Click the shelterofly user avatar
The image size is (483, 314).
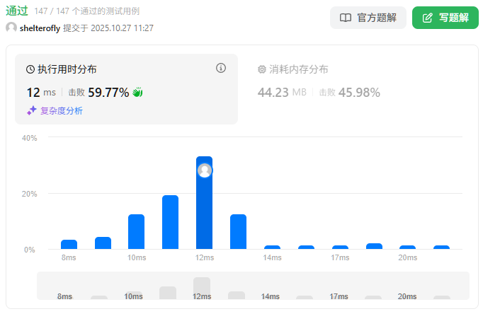coord(11,28)
